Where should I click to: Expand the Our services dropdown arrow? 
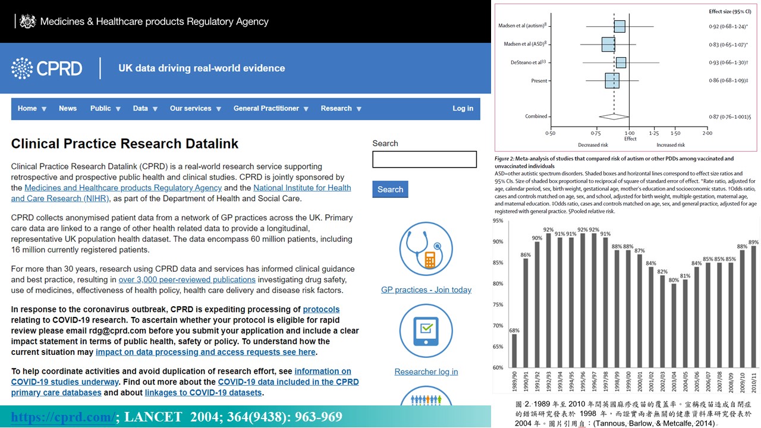pos(218,109)
